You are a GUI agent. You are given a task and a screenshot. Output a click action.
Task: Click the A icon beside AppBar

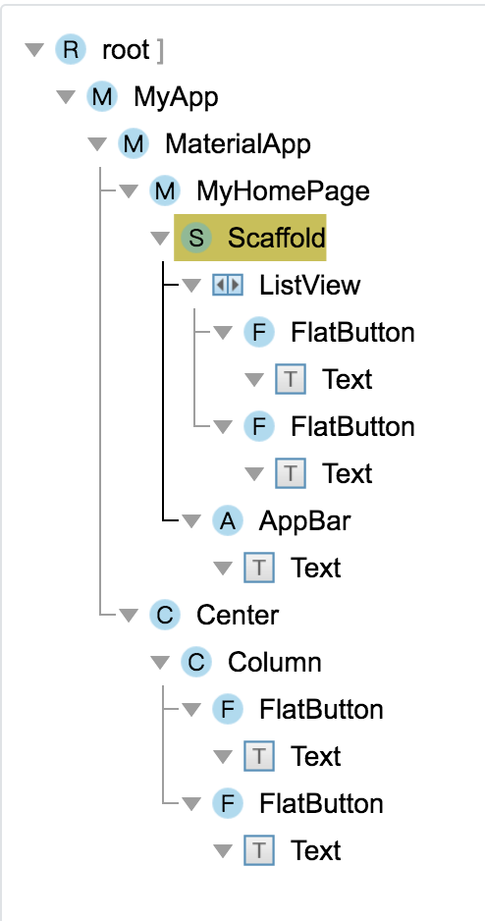[227, 520]
